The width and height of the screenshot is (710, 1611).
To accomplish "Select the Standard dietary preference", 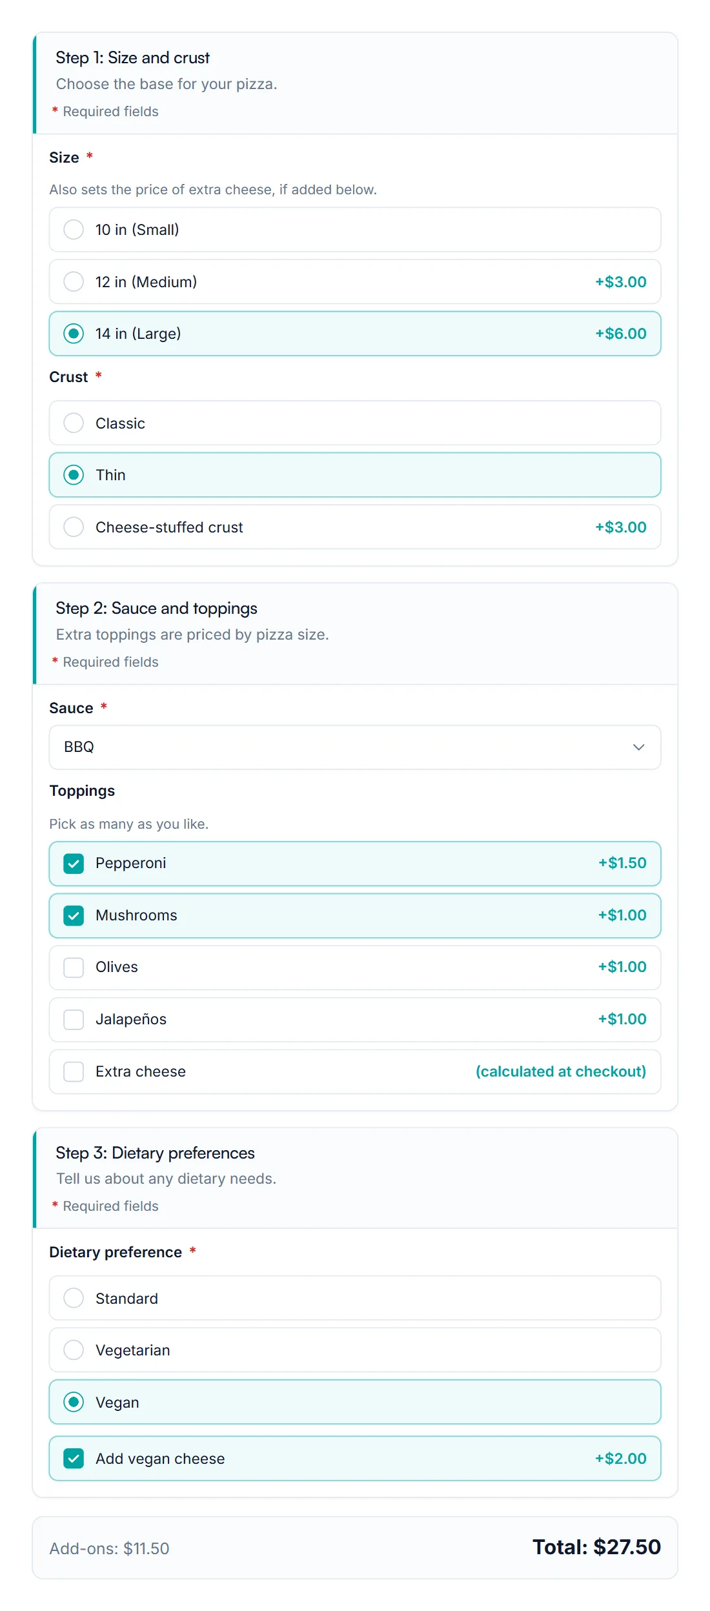I will pos(355,1298).
